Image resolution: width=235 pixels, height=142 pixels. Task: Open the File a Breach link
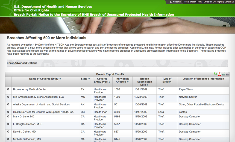(x=190, y=2)
